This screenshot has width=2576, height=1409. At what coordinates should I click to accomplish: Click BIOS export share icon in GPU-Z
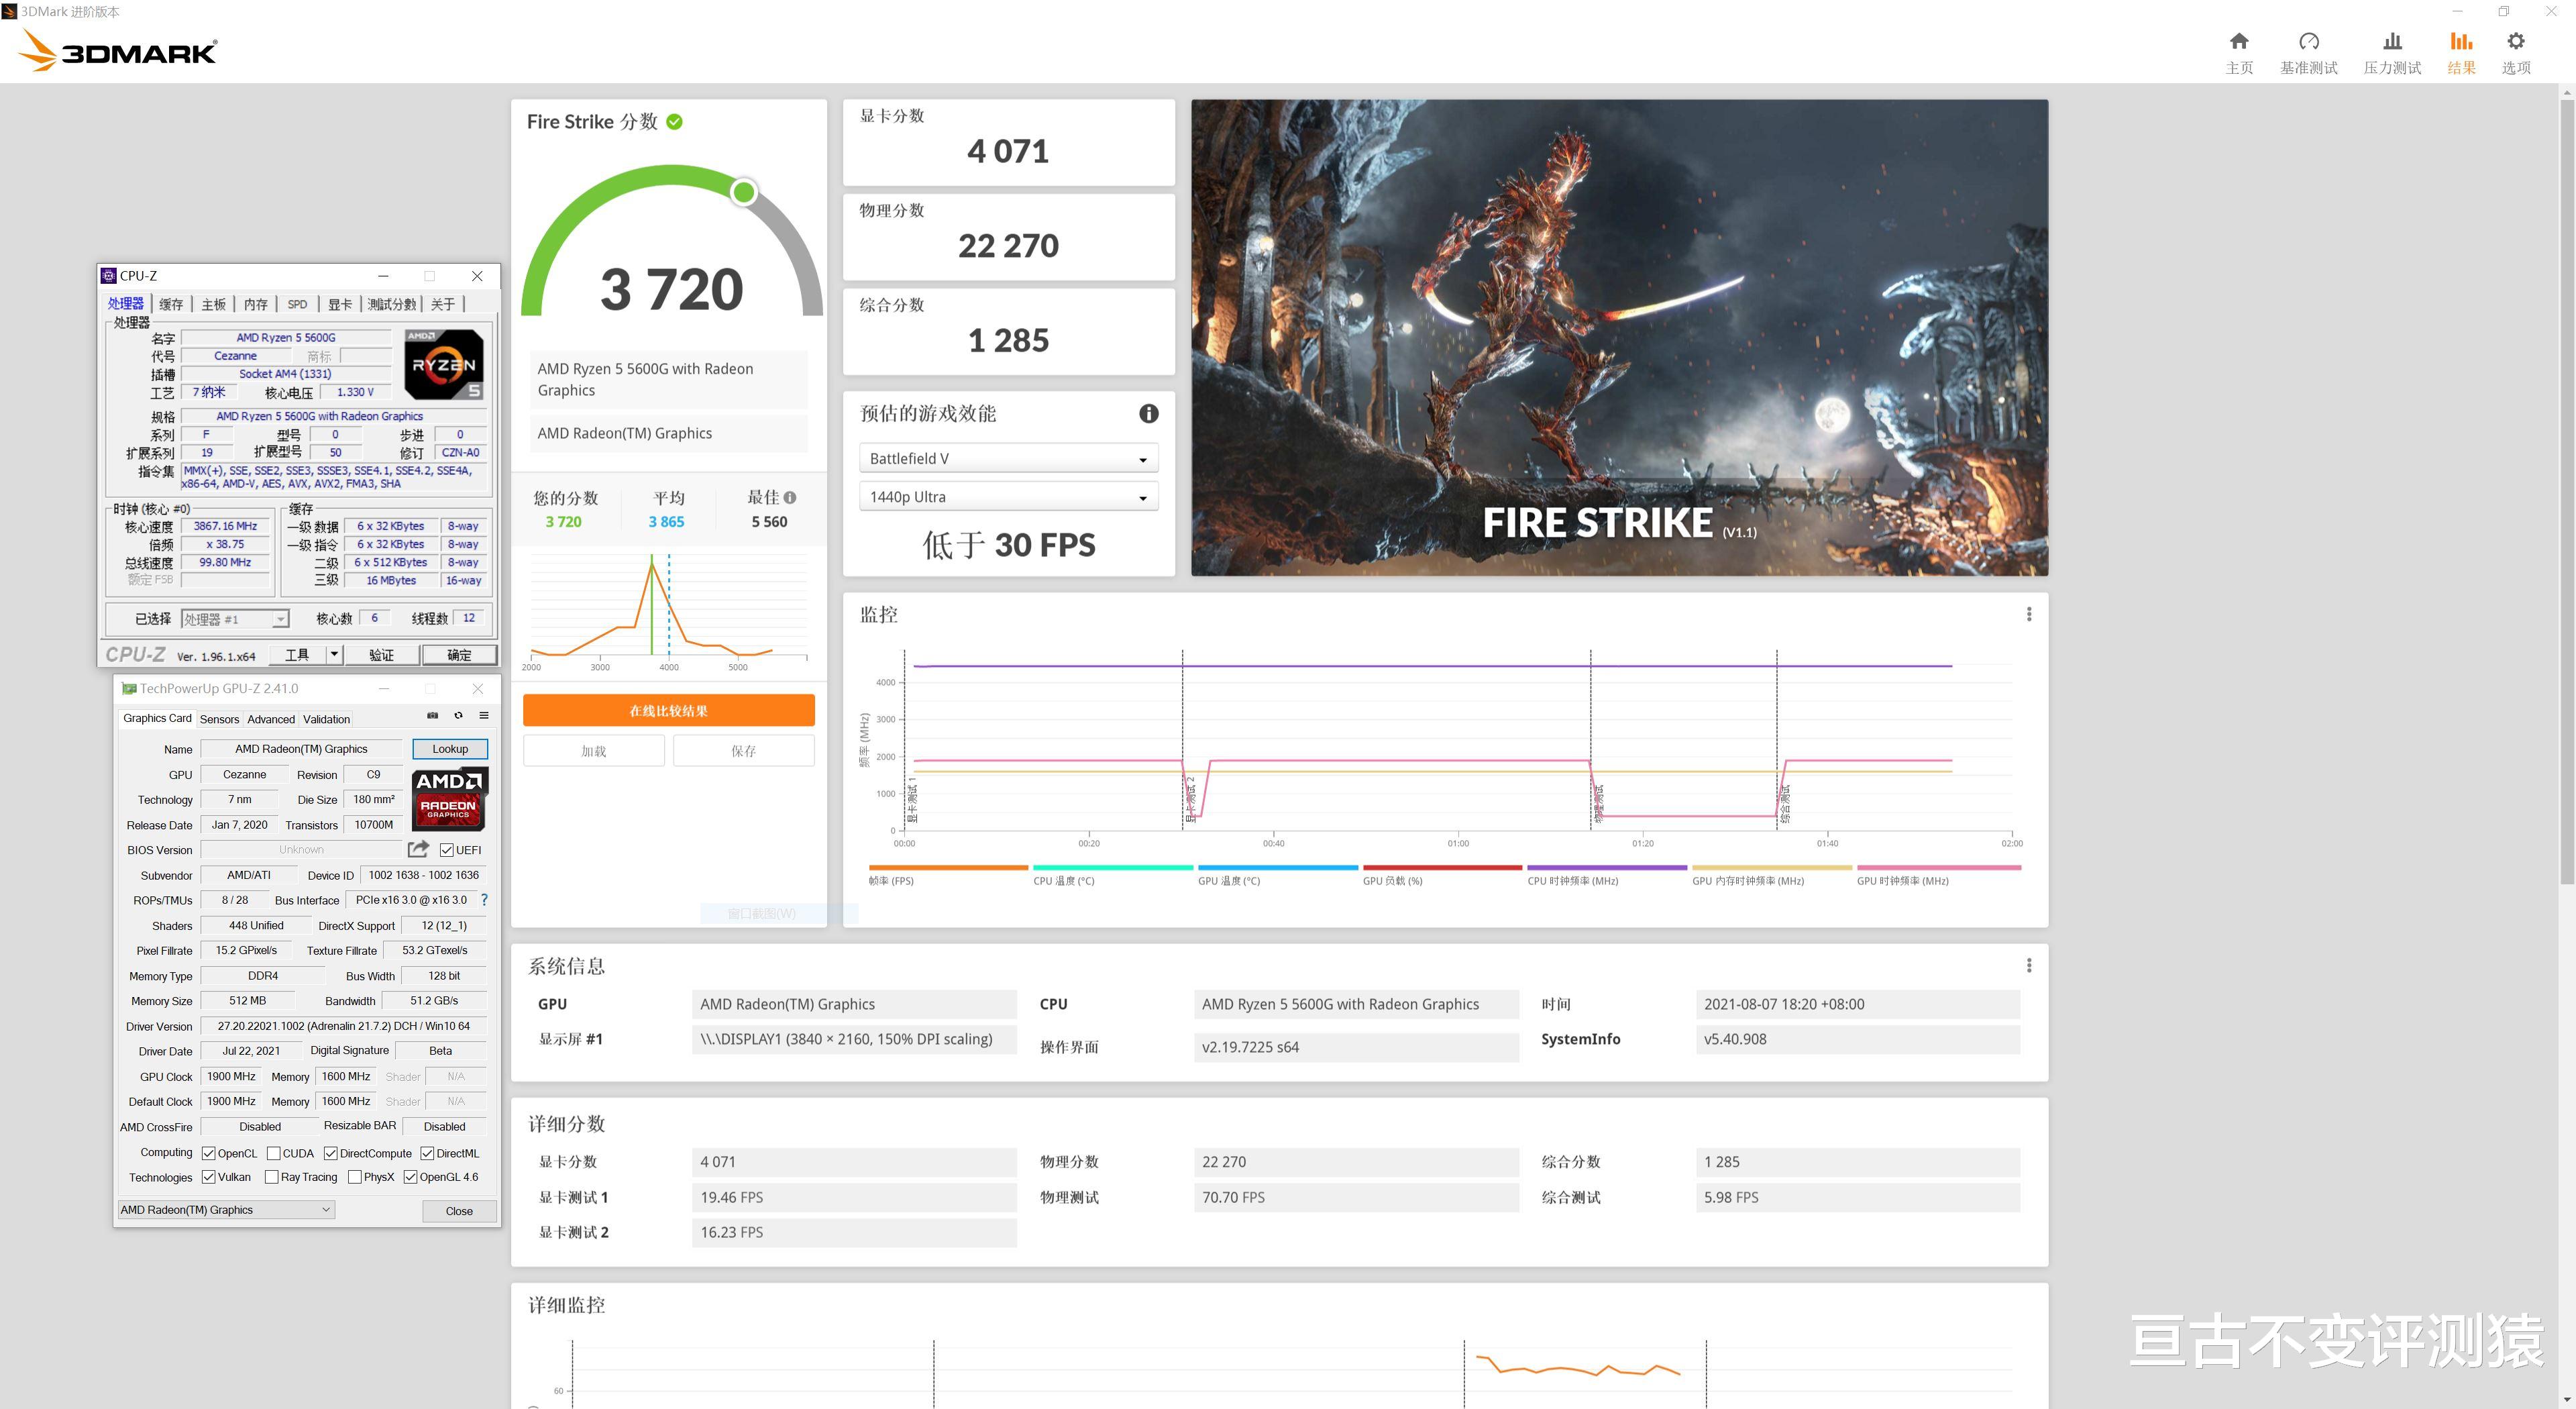pyautogui.click(x=418, y=849)
